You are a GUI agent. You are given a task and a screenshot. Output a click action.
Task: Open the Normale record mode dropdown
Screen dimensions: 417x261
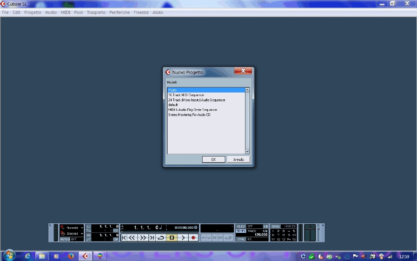click(x=82, y=228)
